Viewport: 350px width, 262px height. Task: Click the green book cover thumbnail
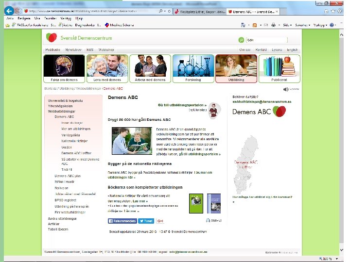pos(196,203)
